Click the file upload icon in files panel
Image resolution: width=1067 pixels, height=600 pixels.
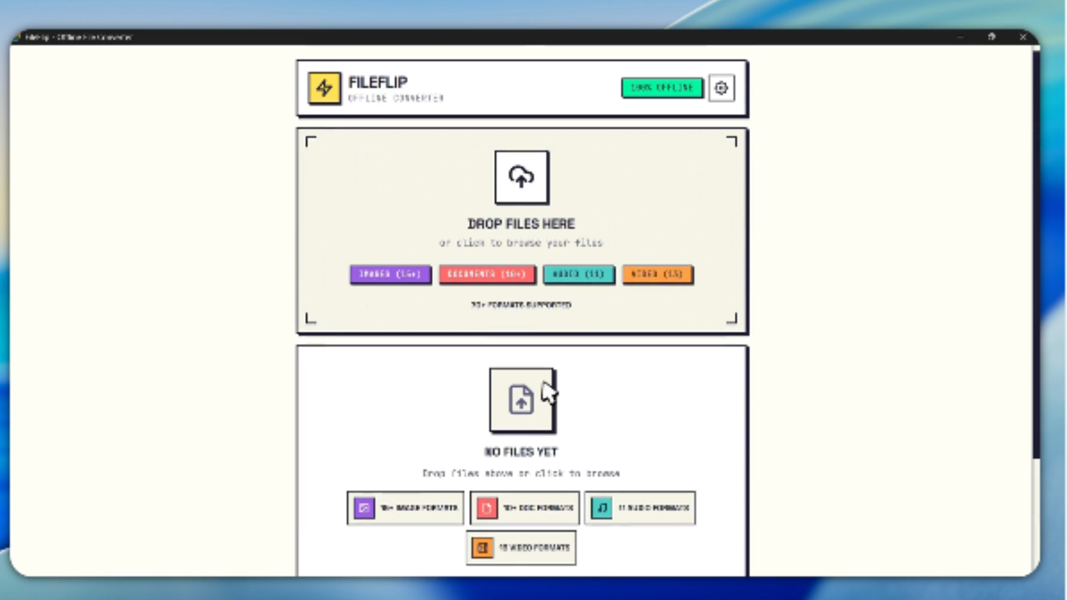(x=520, y=399)
